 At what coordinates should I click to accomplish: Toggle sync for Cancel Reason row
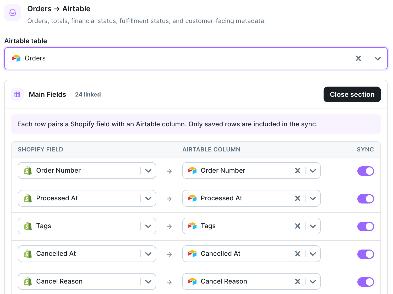365,282
